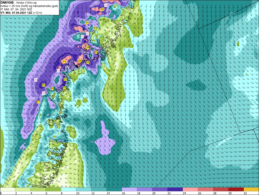Click the 'VT: Mið. 07.04.2021 12Z' valid time
Screen dimensions: 259x195
click(16, 12)
